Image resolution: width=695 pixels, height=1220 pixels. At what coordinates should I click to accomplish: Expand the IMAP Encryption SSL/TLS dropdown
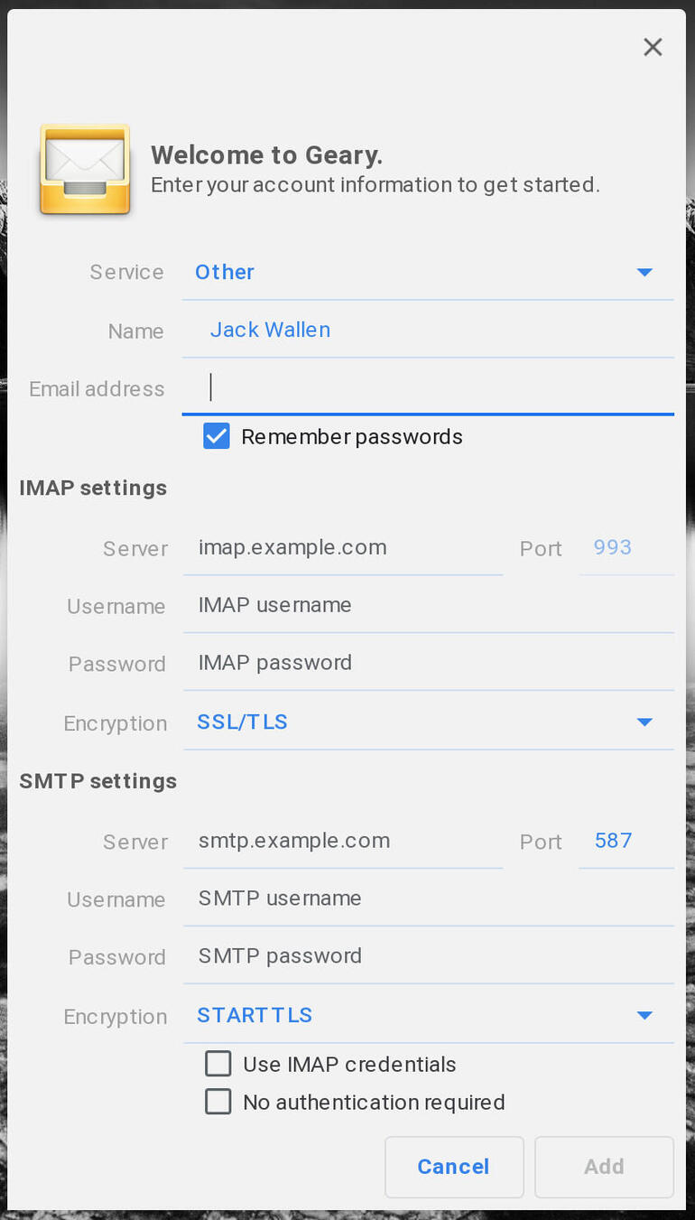(429, 722)
